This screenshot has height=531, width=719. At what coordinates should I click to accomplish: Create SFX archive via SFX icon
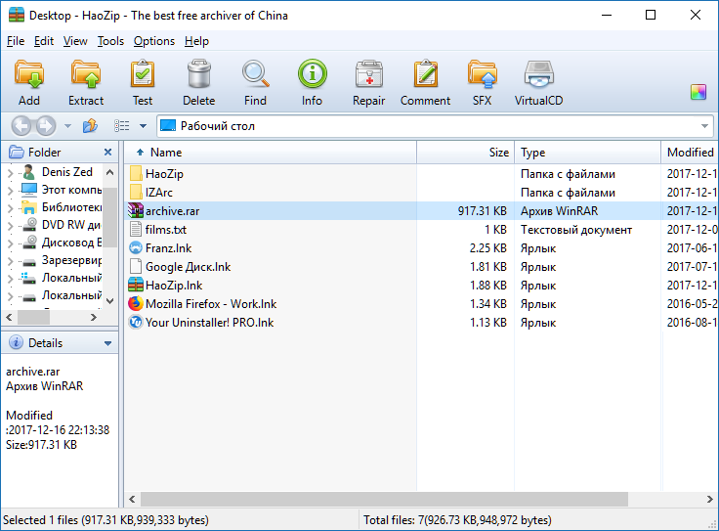[482, 74]
